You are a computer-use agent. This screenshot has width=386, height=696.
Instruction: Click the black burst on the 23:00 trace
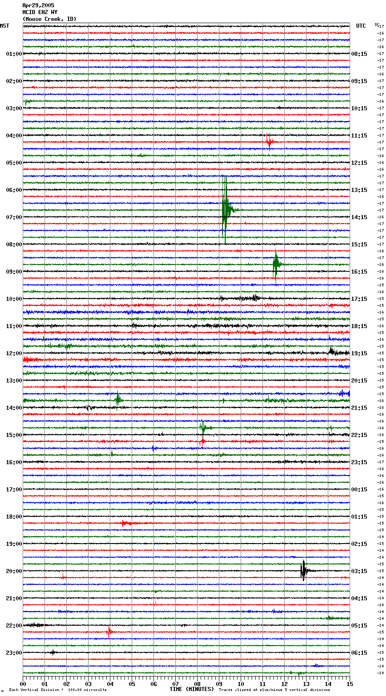click(53, 652)
